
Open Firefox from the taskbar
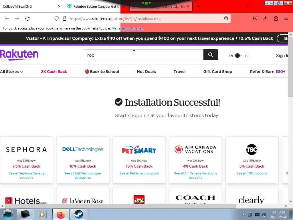click(61, 214)
